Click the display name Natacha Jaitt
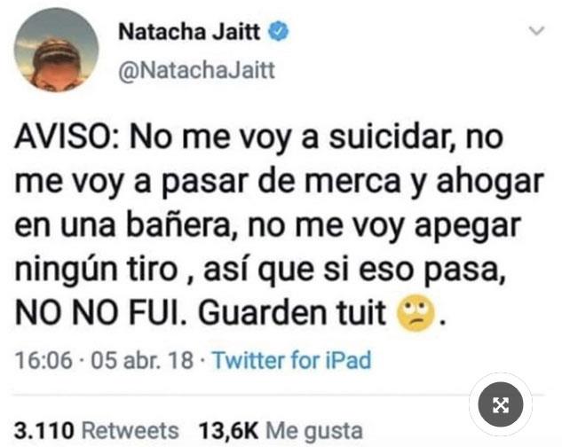Screen dimensions: 562x447 (x=189, y=32)
